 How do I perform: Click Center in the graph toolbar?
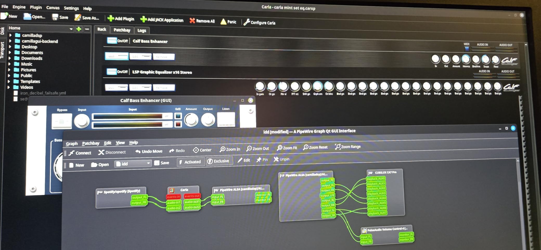click(202, 150)
